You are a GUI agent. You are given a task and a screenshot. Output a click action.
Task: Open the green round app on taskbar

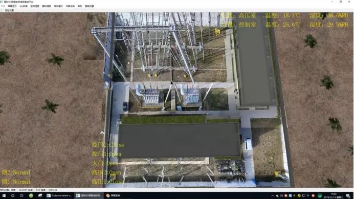pos(31,195)
